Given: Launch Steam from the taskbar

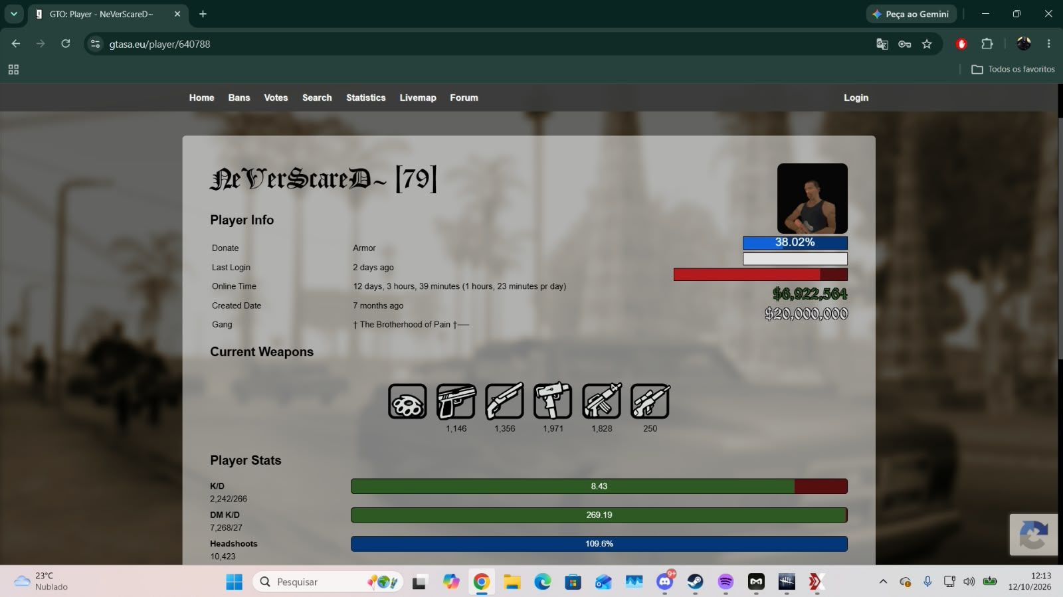Looking at the screenshot, I should pyautogui.click(x=695, y=582).
